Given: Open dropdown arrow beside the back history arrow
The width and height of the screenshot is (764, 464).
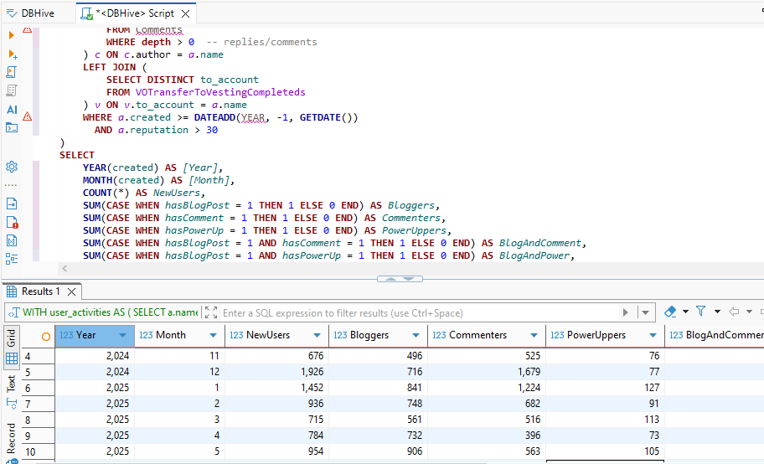Looking at the screenshot, I should coord(750,312).
